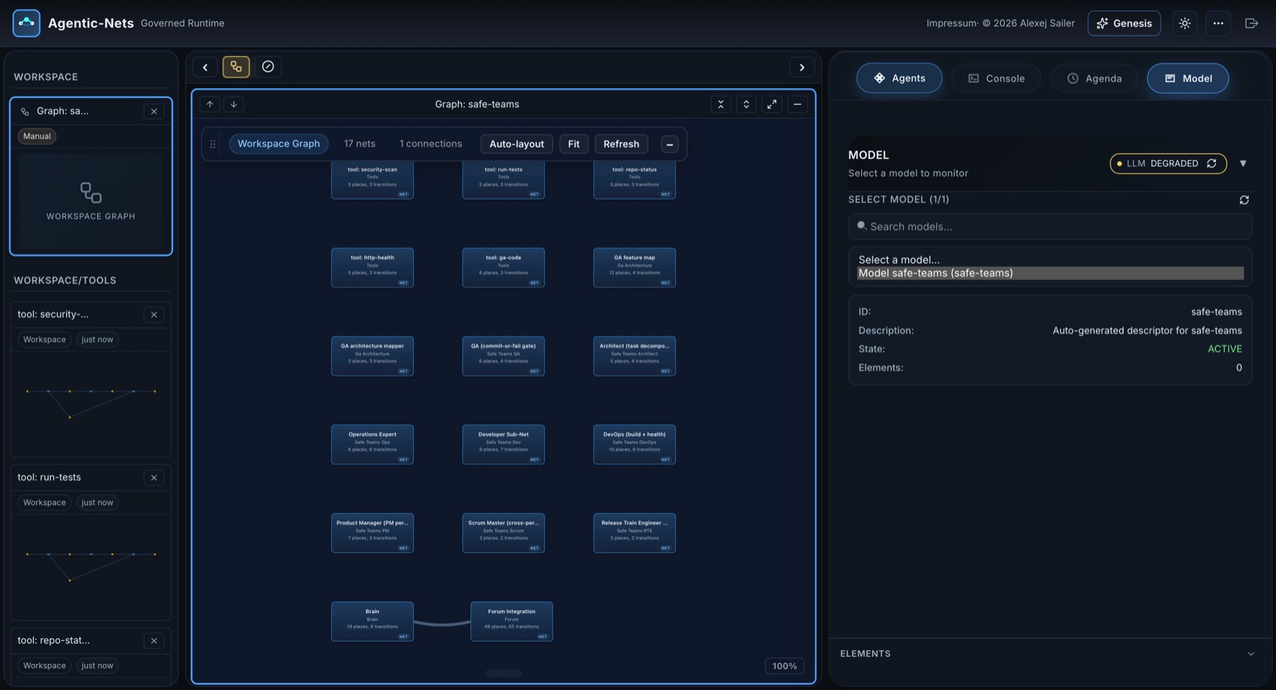This screenshot has width=1276, height=690.
Task: Toggle the light/dark theme sun icon
Action: pos(1185,23)
